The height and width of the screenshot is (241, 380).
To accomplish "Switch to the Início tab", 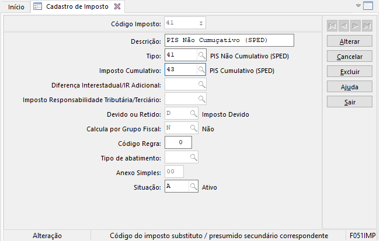I will [16, 7].
